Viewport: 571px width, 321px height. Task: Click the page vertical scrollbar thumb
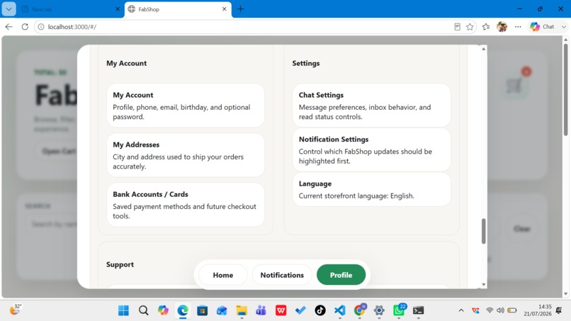pos(565,89)
